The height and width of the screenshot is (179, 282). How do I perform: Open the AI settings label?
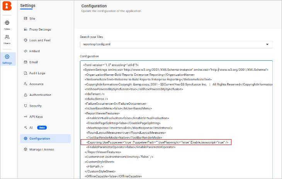pos(31,128)
